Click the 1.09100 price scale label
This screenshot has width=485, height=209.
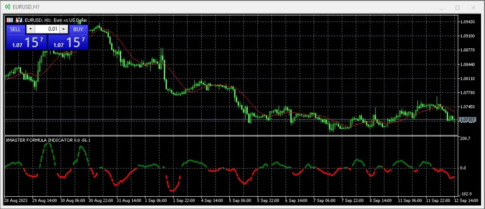point(467,36)
